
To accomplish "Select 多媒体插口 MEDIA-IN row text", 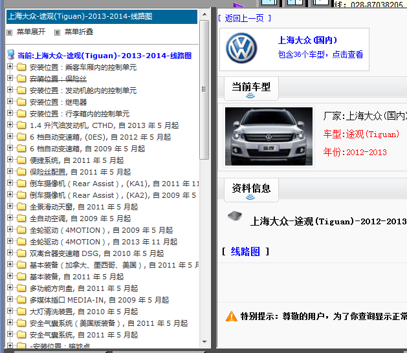I will pyautogui.click(x=100, y=300).
